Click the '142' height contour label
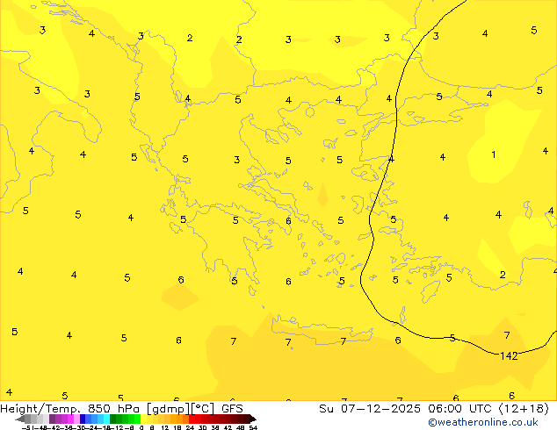 509,356
